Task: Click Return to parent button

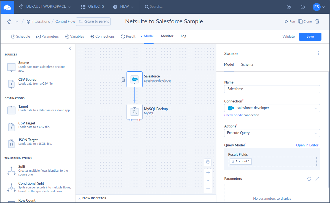Action: [93, 22]
